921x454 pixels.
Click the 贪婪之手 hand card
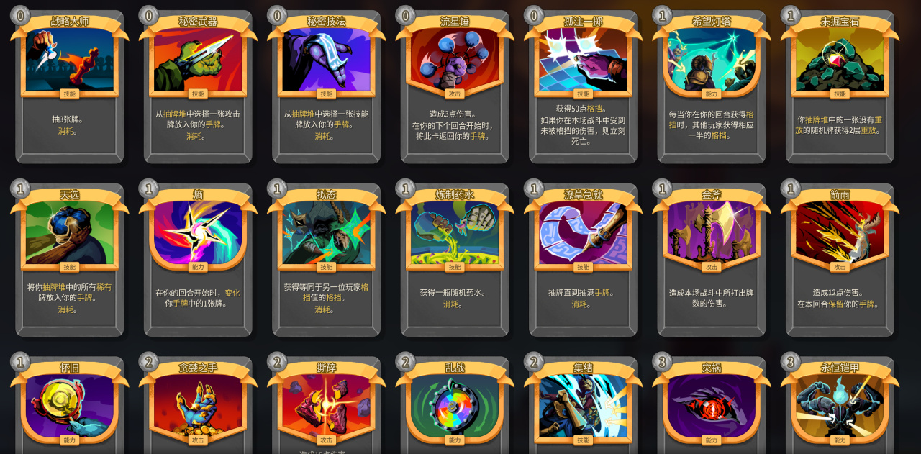coord(198,404)
